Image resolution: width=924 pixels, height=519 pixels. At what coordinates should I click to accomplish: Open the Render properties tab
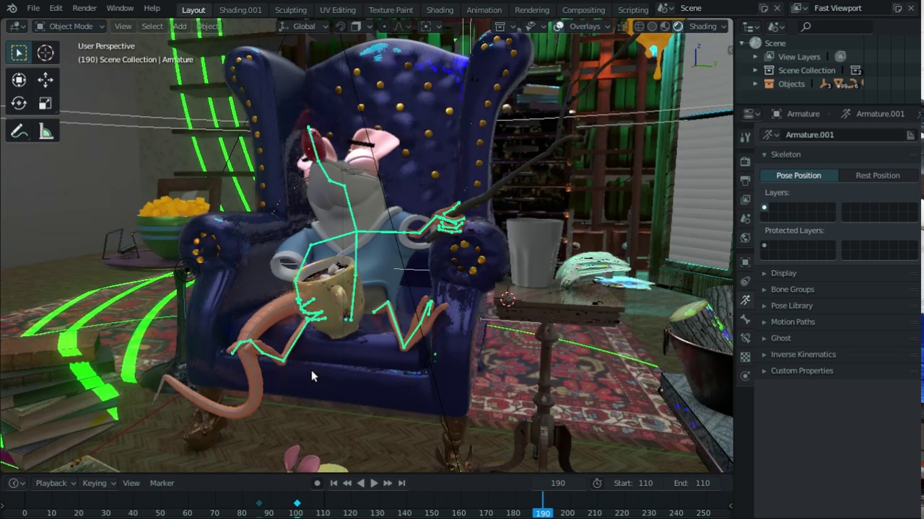point(746,161)
